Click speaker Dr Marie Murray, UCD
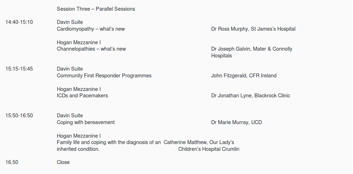Viewport: 353px width, 174px height. [x=236, y=122]
